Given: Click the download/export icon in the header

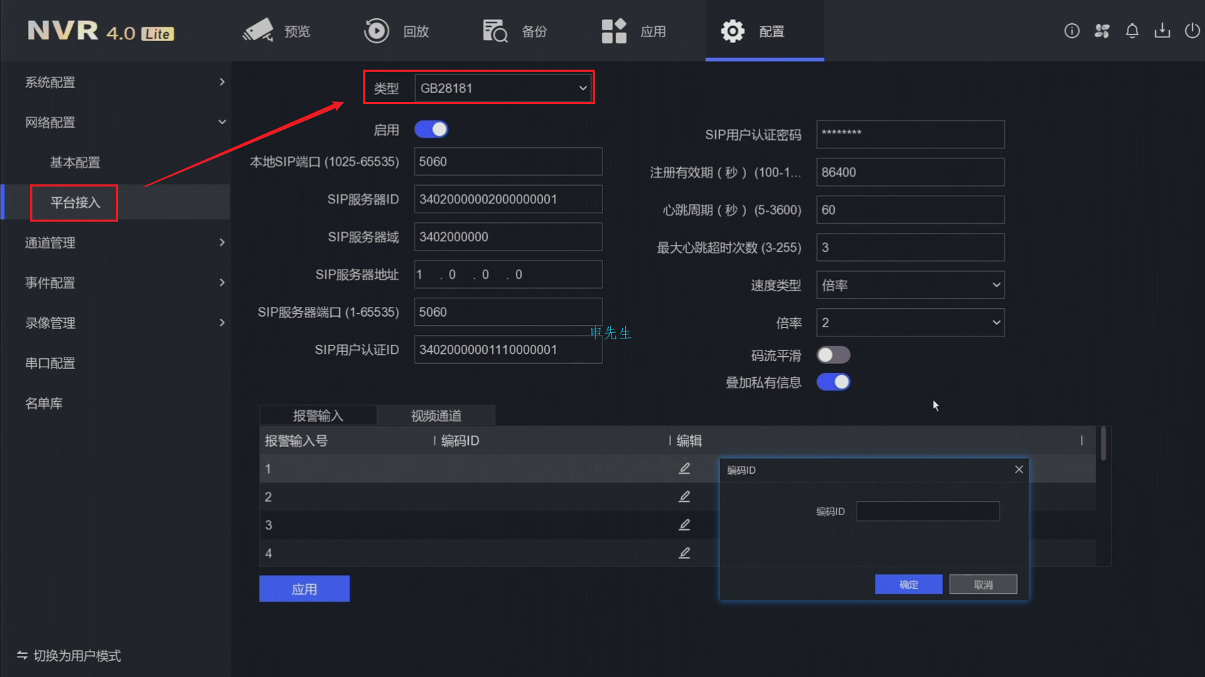Looking at the screenshot, I should (1162, 30).
